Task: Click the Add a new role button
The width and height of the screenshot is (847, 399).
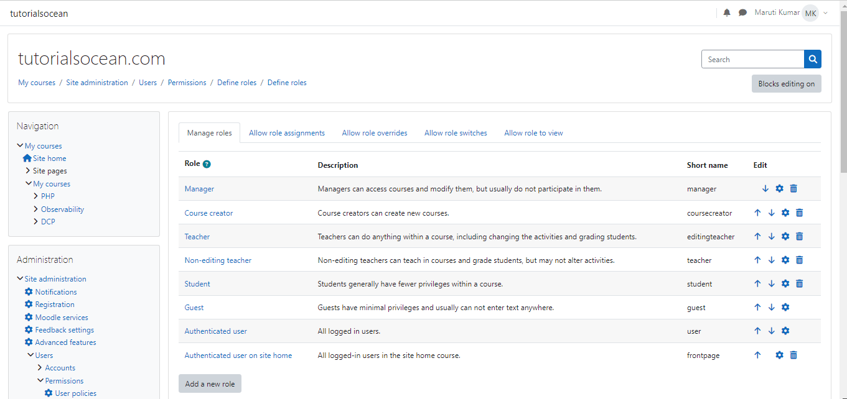Action: [x=210, y=383]
